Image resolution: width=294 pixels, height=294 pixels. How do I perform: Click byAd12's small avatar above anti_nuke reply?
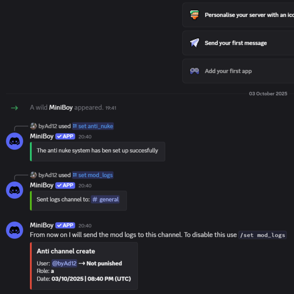(x=33, y=126)
